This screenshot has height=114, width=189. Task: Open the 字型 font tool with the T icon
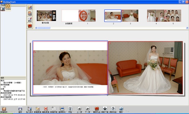[70, 109]
